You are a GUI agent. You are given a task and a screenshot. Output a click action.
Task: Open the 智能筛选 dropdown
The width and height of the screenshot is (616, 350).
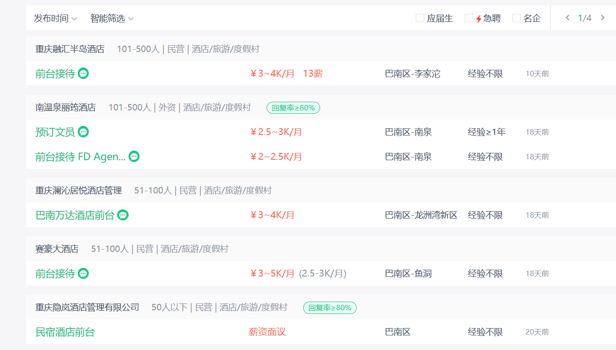(x=112, y=18)
